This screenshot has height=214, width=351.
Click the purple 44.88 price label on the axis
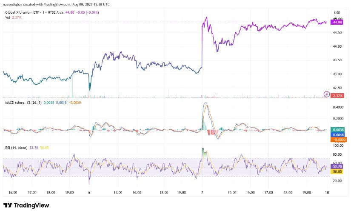click(x=337, y=22)
